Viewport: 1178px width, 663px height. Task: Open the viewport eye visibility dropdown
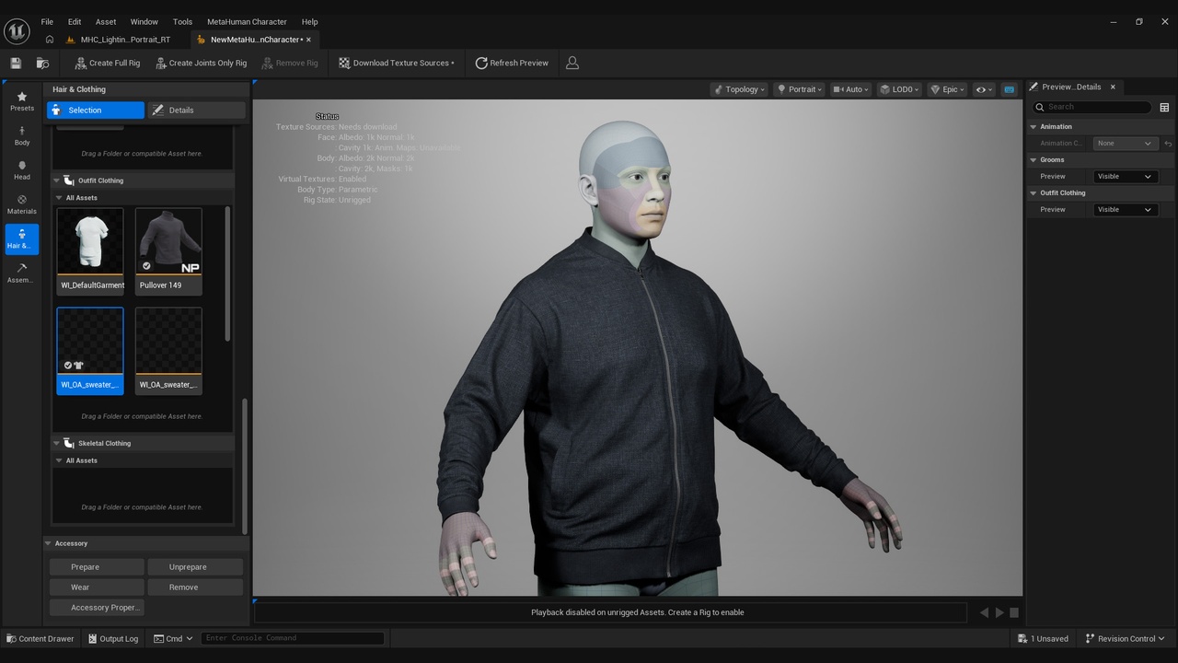[x=984, y=89]
